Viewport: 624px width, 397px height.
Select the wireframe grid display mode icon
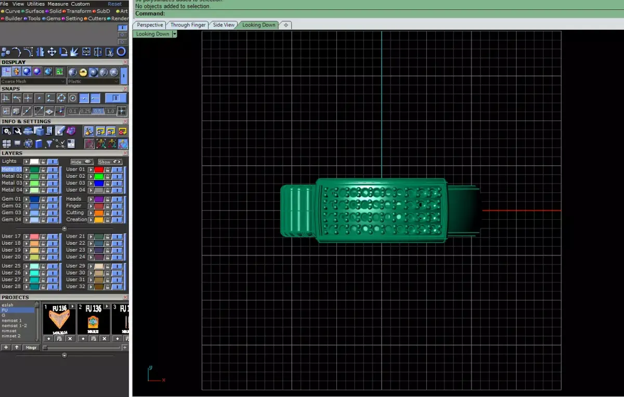coord(7,72)
